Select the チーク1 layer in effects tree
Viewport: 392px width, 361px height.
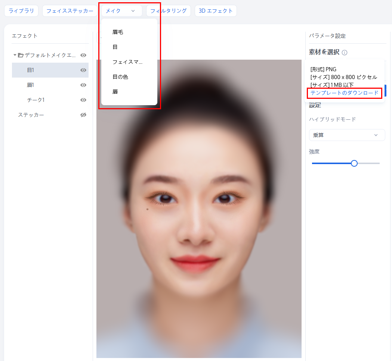[36, 100]
